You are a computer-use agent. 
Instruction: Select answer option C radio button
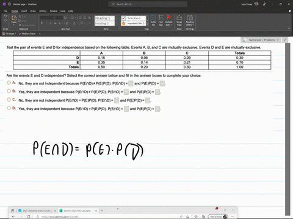(9, 100)
